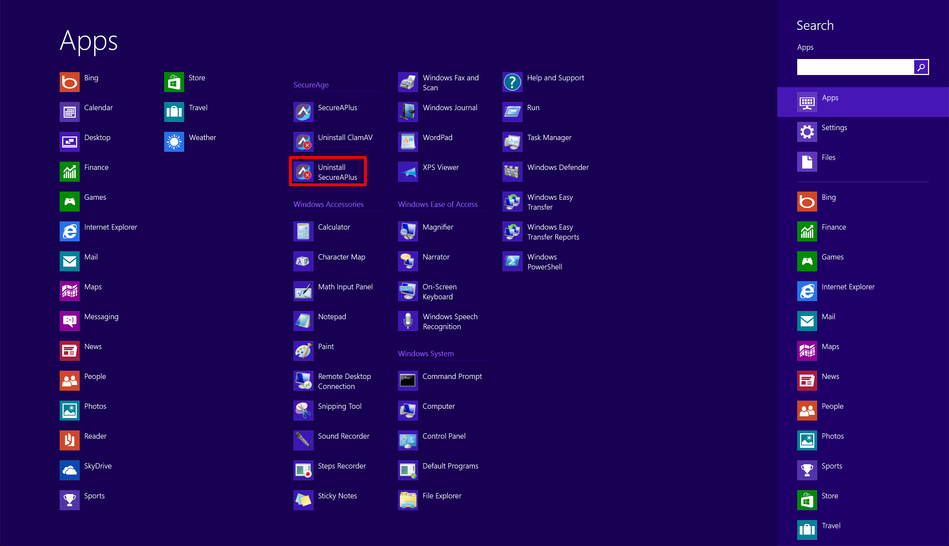Open Command Prompt icon
Viewport: 949px width, 546px height.
[408, 381]
